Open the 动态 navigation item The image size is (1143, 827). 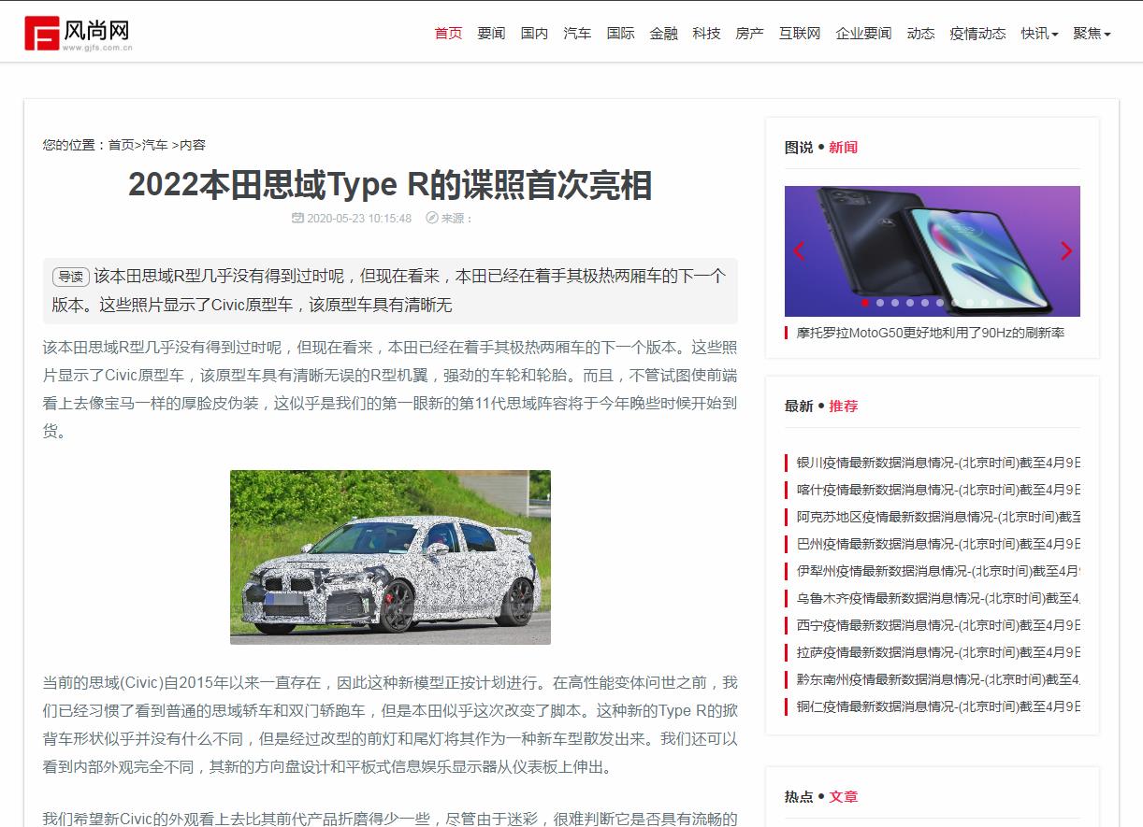[920, 34]
